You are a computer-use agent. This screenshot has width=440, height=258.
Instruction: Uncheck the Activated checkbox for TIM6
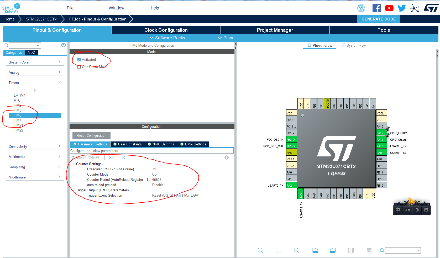[79, 60]
